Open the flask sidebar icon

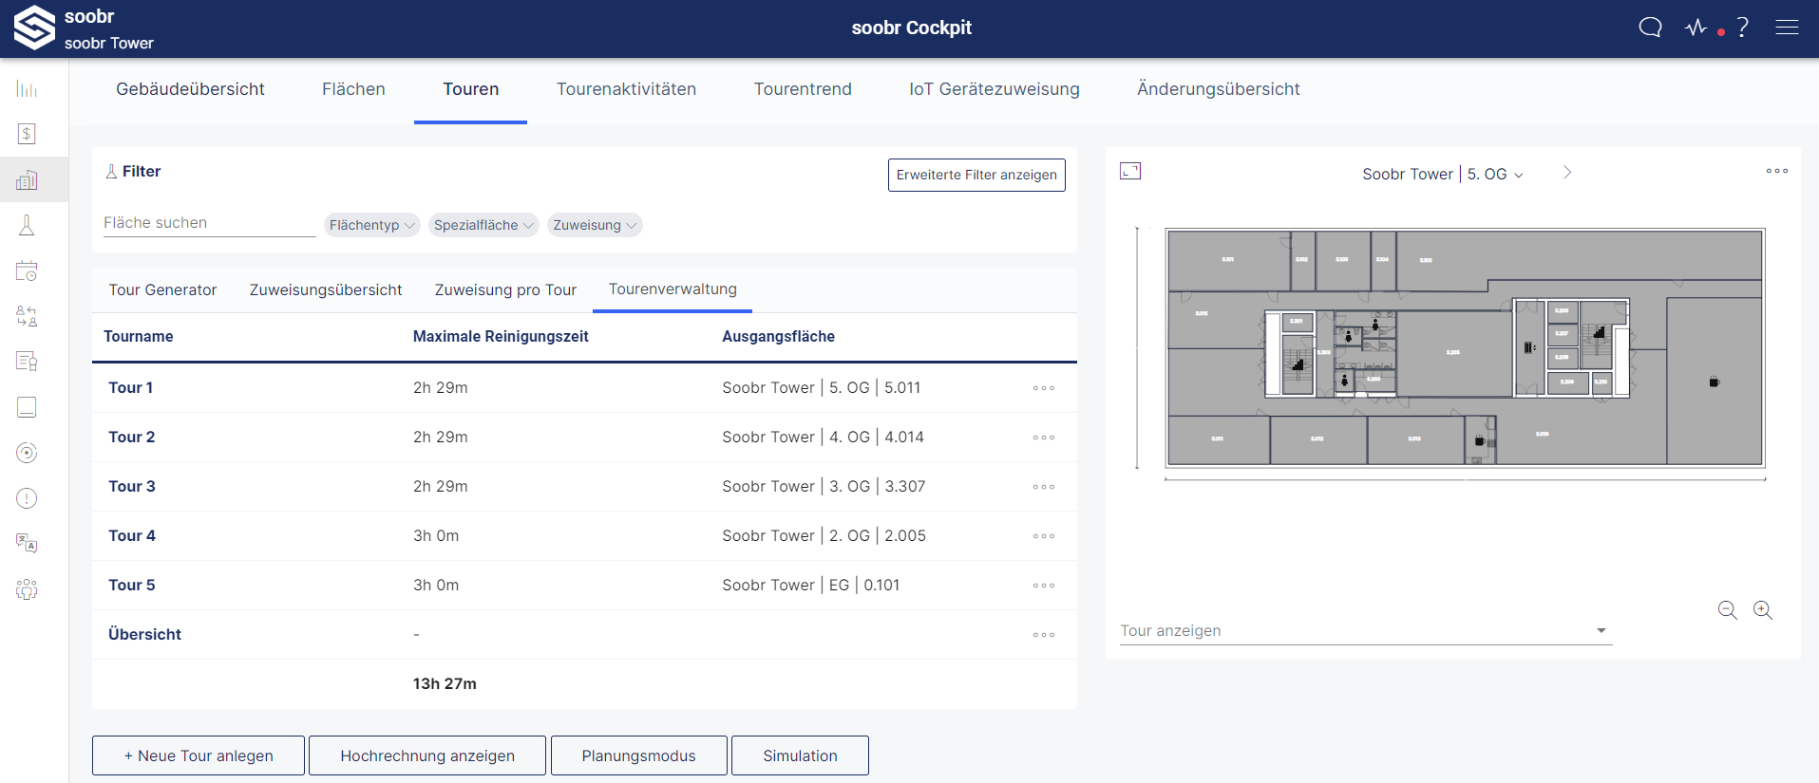click(x=27, y=225)
